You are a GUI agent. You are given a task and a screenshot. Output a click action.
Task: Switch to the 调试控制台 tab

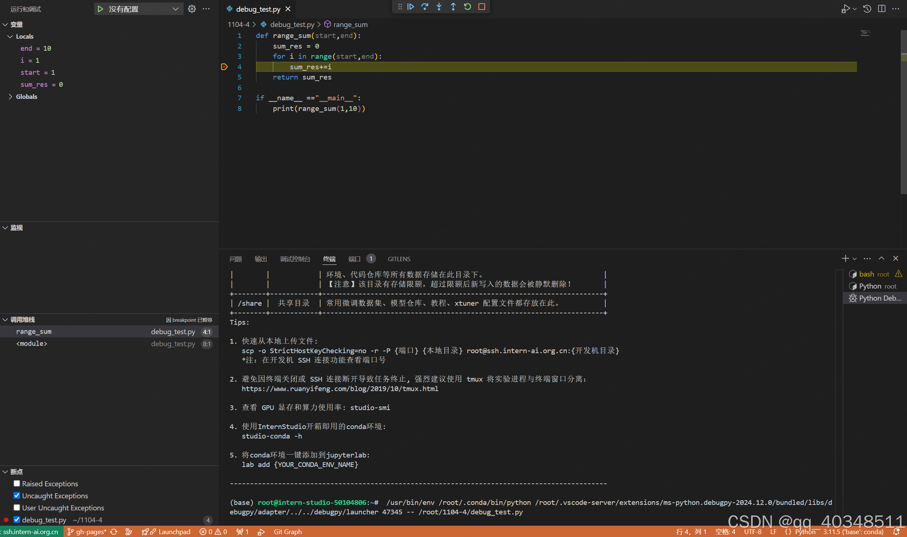[x=295, y=259]
